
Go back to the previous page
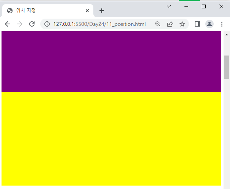pos(8,24)
